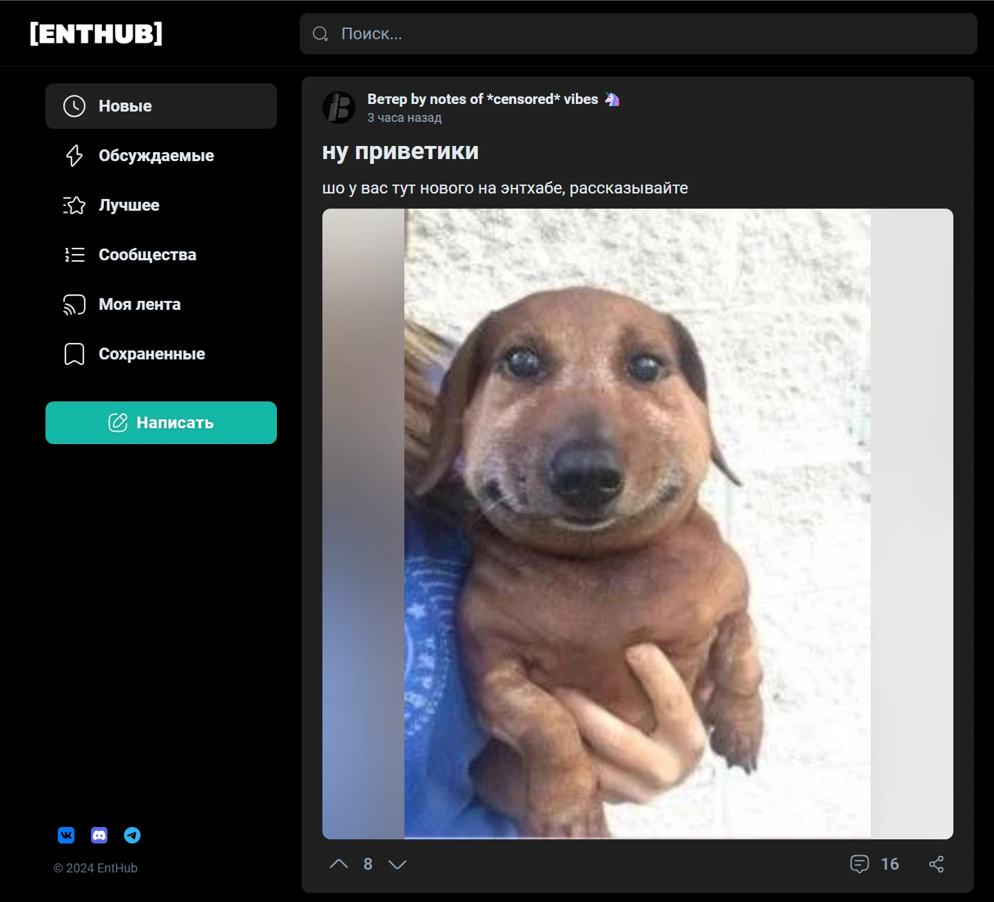This screenshot has height=902, width=994.
Task: Click the post text 'шо у вас тут нового'
Action: point(505,188)
